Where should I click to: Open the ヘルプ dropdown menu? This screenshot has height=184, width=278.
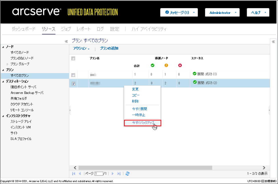(x=258, y=12)
